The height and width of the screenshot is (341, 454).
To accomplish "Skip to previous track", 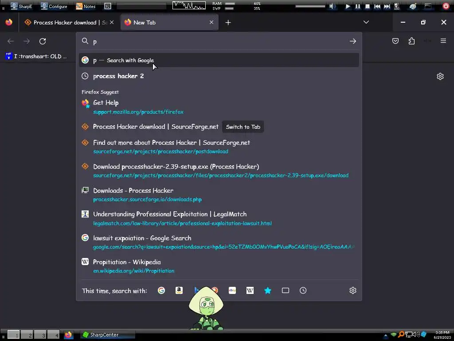I will coord(377,6).
